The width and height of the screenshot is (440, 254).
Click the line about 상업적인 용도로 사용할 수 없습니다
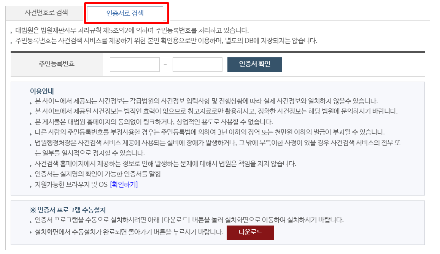(154, 122)
